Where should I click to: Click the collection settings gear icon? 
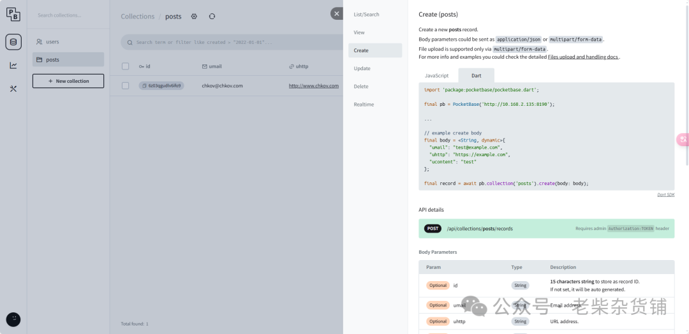195,17
